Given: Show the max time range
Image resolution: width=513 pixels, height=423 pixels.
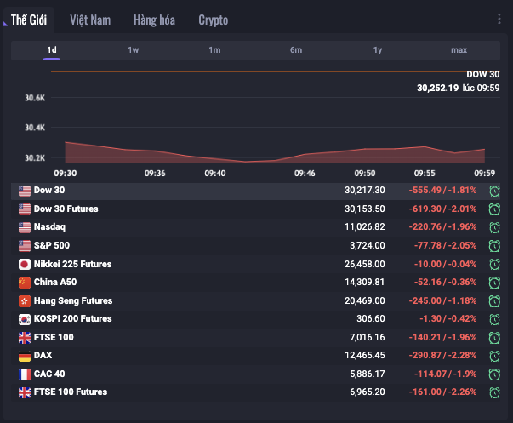Looking at the screenshot, I should 459,50.
